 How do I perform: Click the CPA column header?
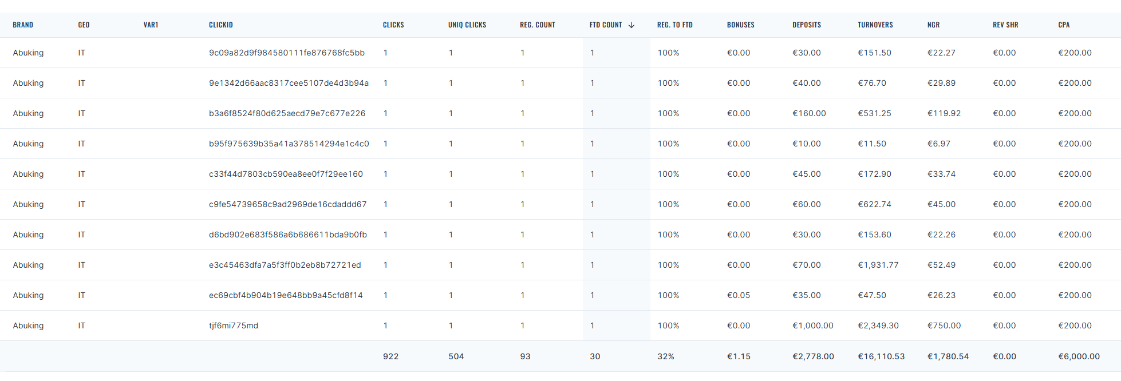click(x=1064, y=25)
